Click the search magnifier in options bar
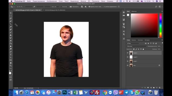This screenshot has width=172, height=96. tap(156, 7)
